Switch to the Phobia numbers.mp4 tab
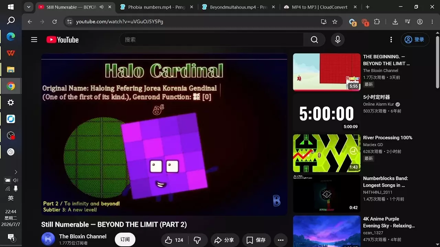This screenshot has height=247, width=440. (x=157, y=7)
